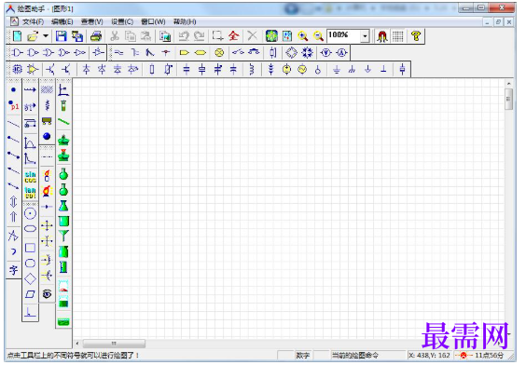Open the 设置(C) menu
Viewport: 526px width, 365px height.
[x=122, y=21]
